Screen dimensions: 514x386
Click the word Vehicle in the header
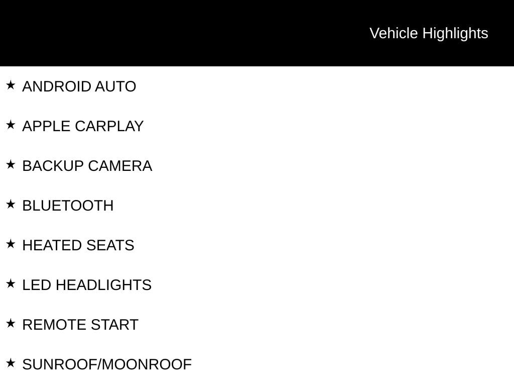coord(394,34)
